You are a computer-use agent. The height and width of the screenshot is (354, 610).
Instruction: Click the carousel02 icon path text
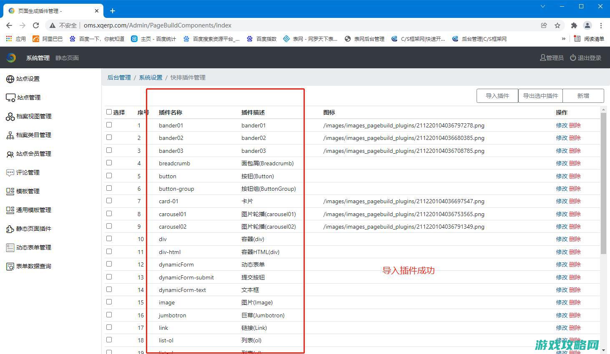pyautogui.click(x=404, y=227)
